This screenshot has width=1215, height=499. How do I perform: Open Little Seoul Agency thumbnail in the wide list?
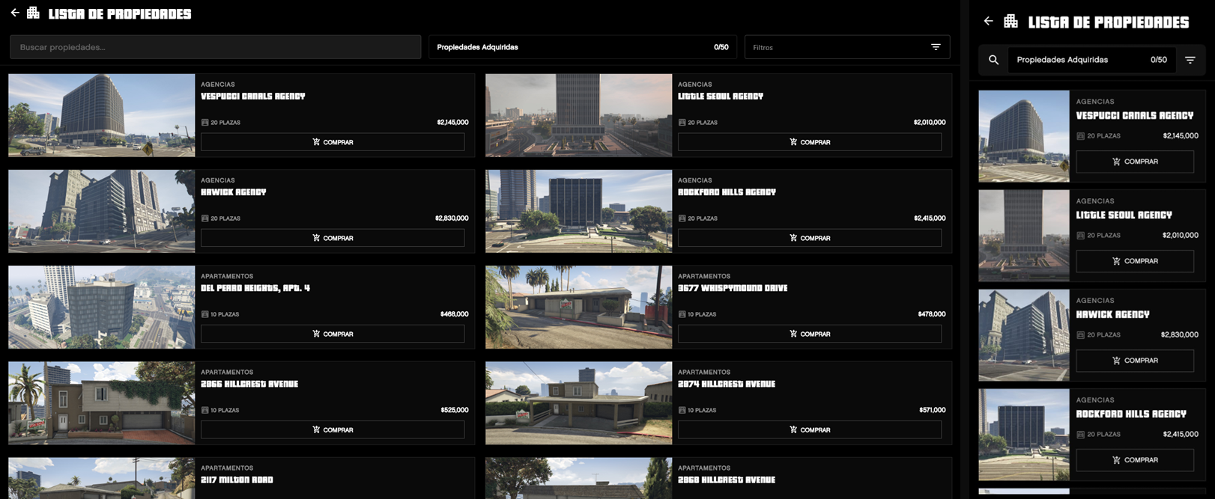[578, 115]
